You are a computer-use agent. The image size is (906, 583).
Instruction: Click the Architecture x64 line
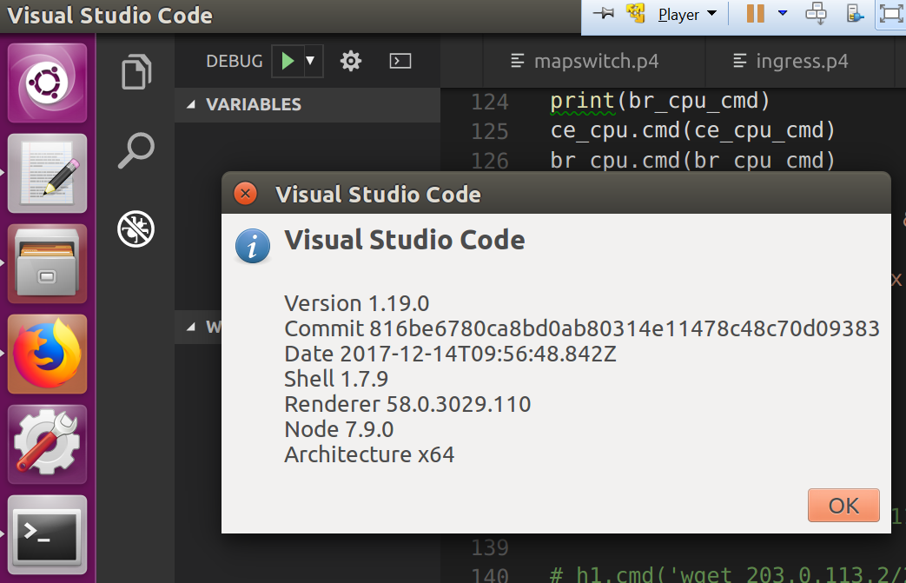coord(369,454)
